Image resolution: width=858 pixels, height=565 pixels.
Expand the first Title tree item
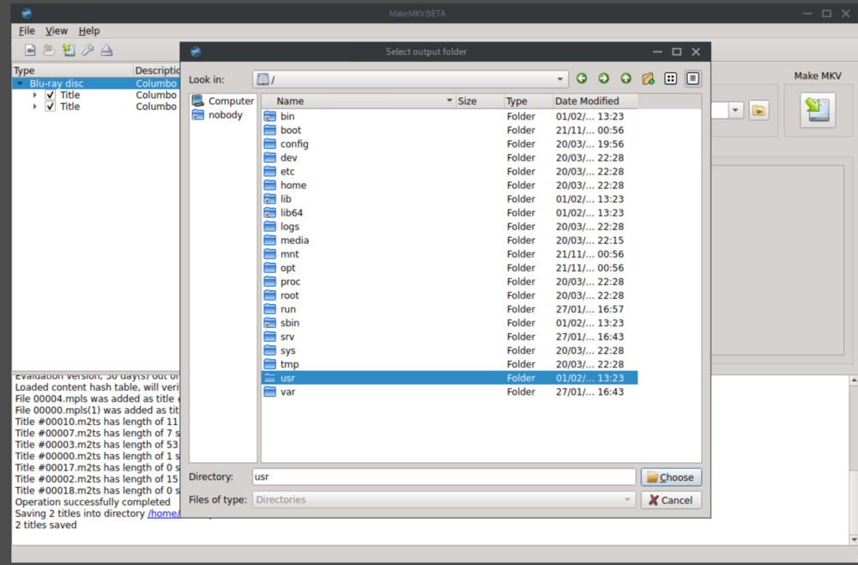(35, 94)
